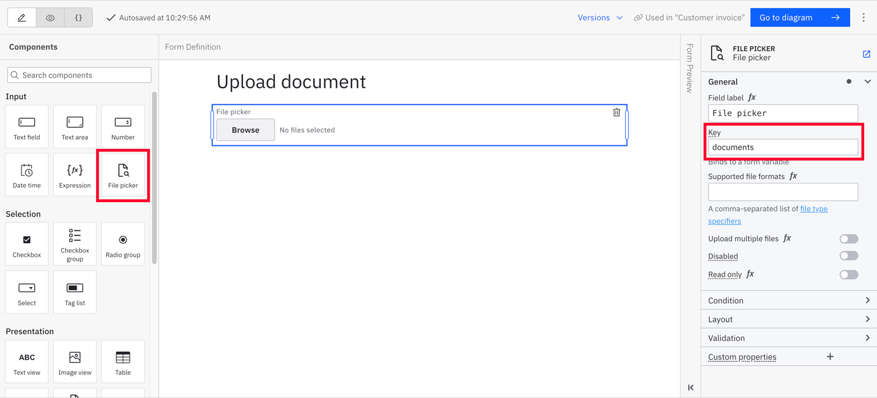Viewport: 877px width, 398px height.
Task: Collapse the General properties section
Action: point(868,81)
